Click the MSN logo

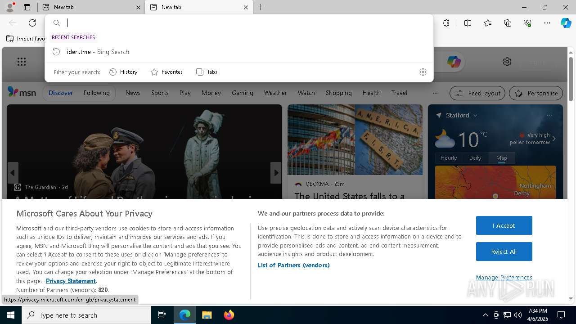point(22,92)
